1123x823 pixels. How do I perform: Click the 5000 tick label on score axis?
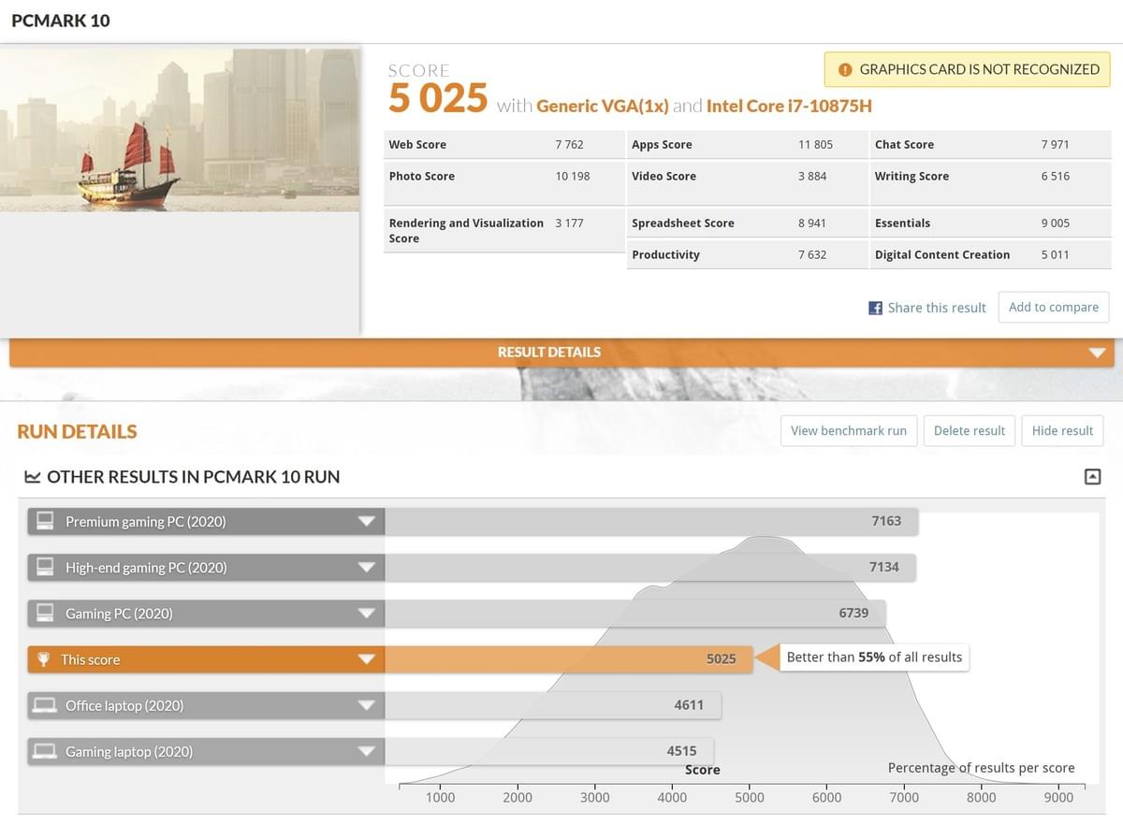tap(750, 798)
